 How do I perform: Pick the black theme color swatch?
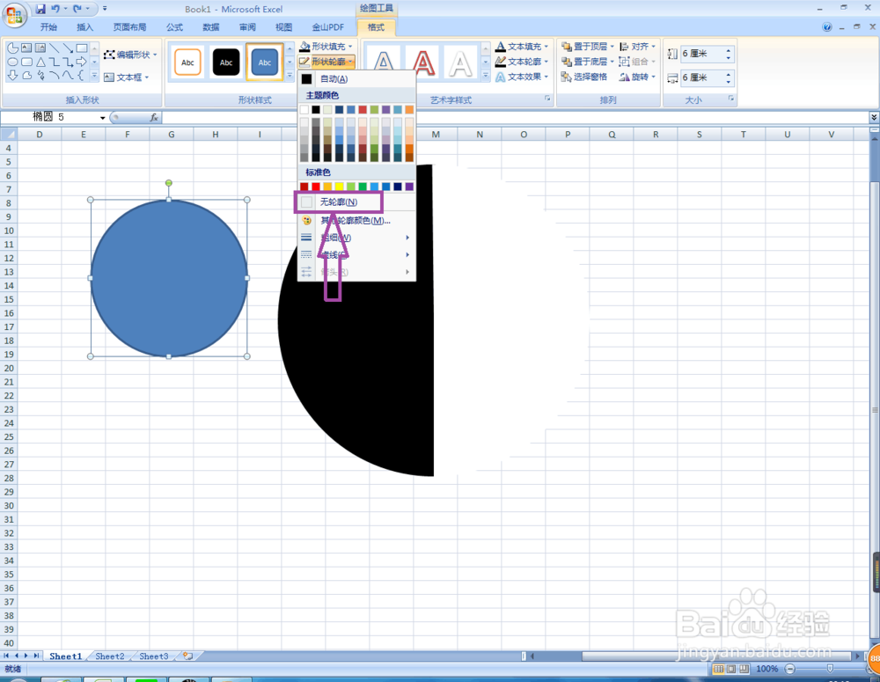(x=316, y=109)
